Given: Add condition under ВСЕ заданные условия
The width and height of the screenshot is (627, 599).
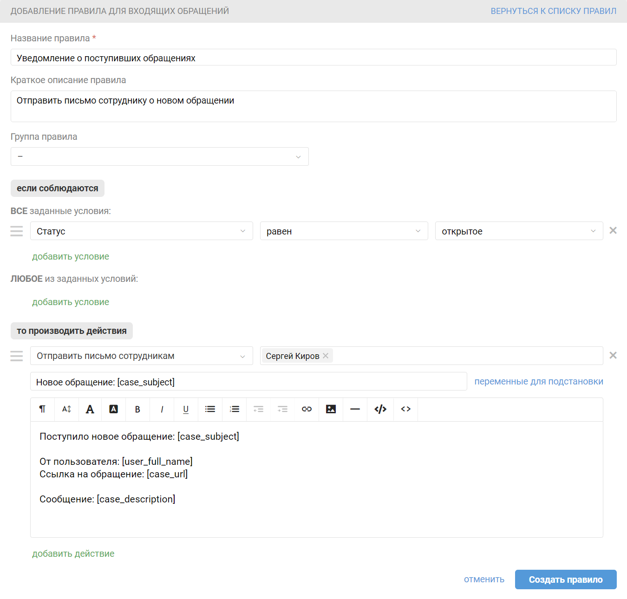Looking at the screenshot, I should [71, 256].
